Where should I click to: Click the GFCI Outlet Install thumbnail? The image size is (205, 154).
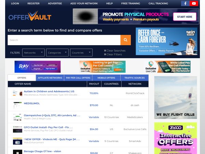(17, 129)
